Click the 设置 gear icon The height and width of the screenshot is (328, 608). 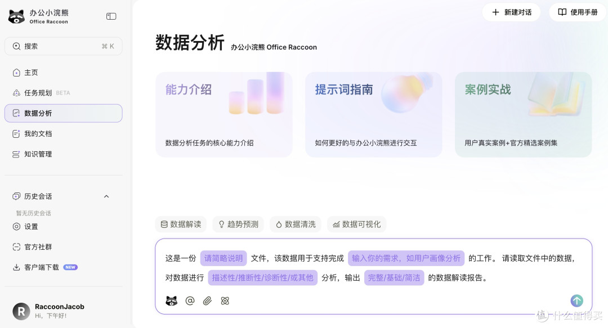(16, 226)
